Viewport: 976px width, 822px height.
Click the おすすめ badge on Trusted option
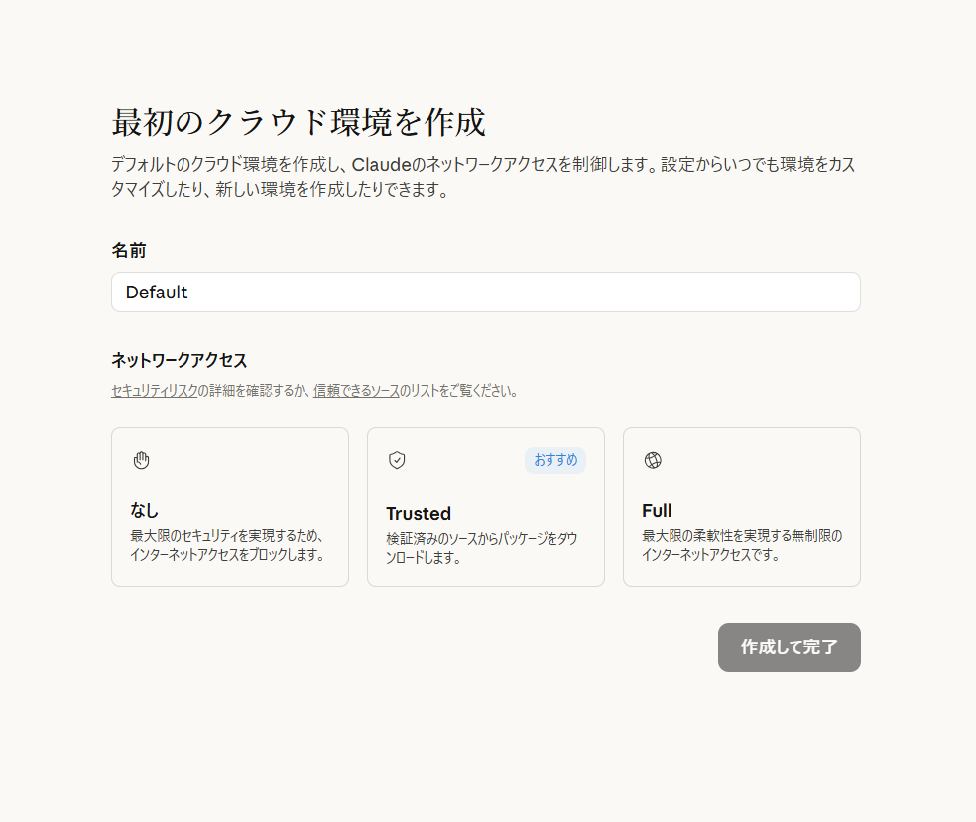pos(554,460)
